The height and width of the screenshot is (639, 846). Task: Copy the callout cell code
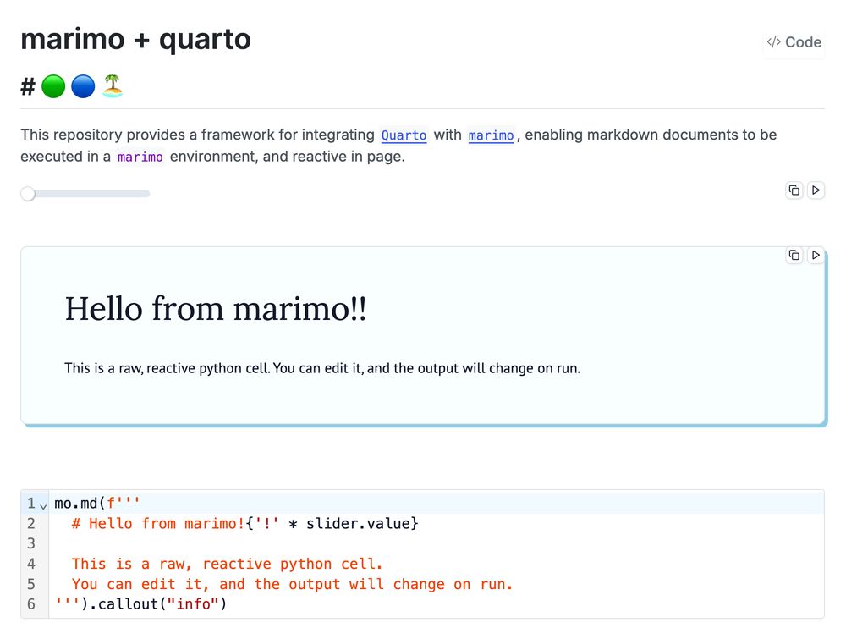click(x=794, y=256)
